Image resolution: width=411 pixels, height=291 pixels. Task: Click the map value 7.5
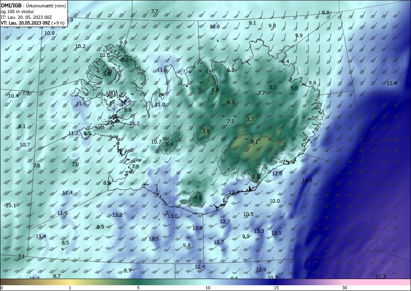pyautogui.click(x=231, y=121)
